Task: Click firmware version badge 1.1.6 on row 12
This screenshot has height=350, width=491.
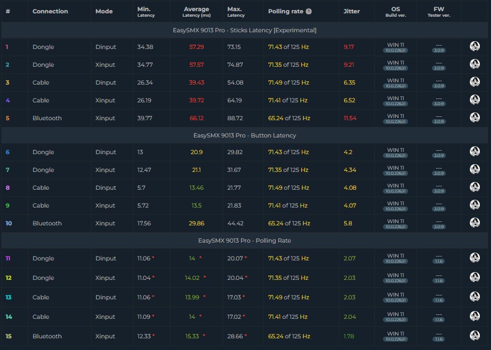Action: click(439, 281)
